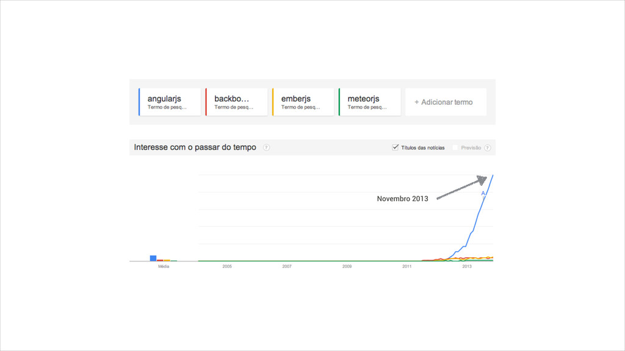Click the blue angularjs average bar

pyautogui.click(x=153, y=258)
